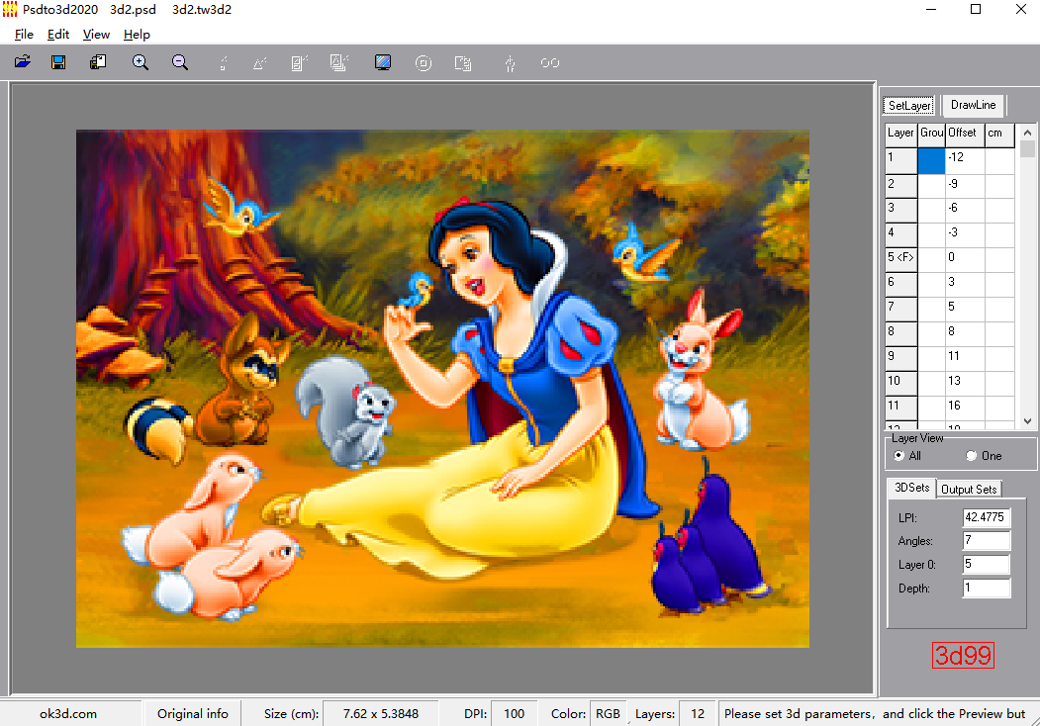Select layer row 7 in the table
The height and width of the screenshot is (726, 1040).
coord(901,310)
